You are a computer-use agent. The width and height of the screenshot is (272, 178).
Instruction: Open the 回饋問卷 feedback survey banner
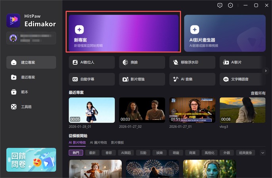(31, 160)
